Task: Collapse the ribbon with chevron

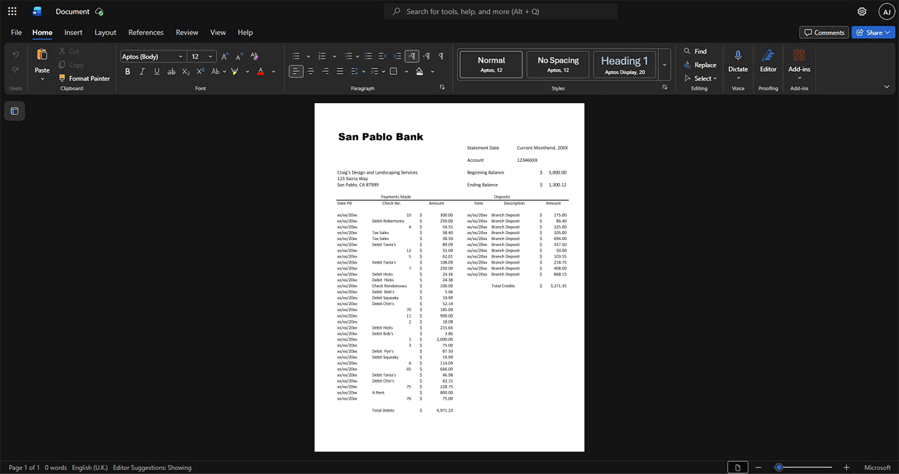Action: [886, 87]
